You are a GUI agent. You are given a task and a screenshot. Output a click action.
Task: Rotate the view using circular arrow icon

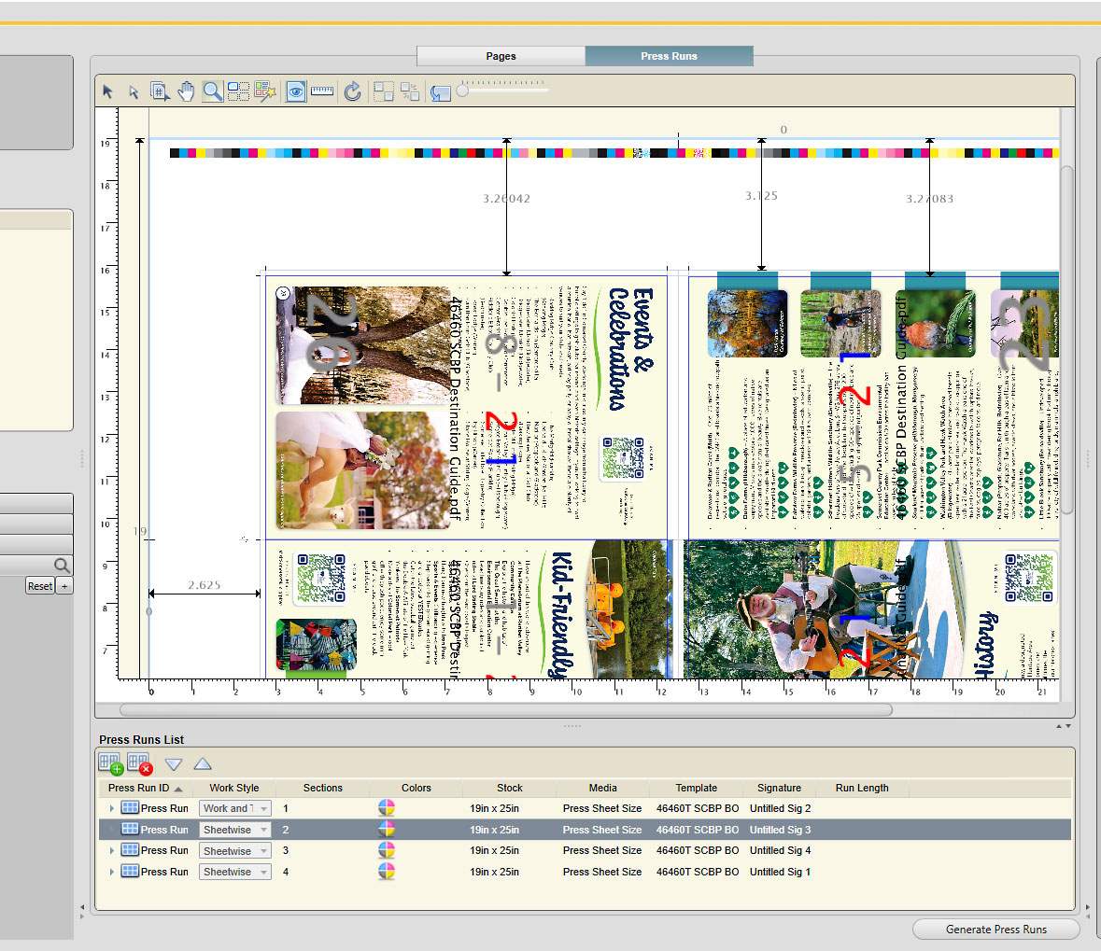tap(352, 91)
